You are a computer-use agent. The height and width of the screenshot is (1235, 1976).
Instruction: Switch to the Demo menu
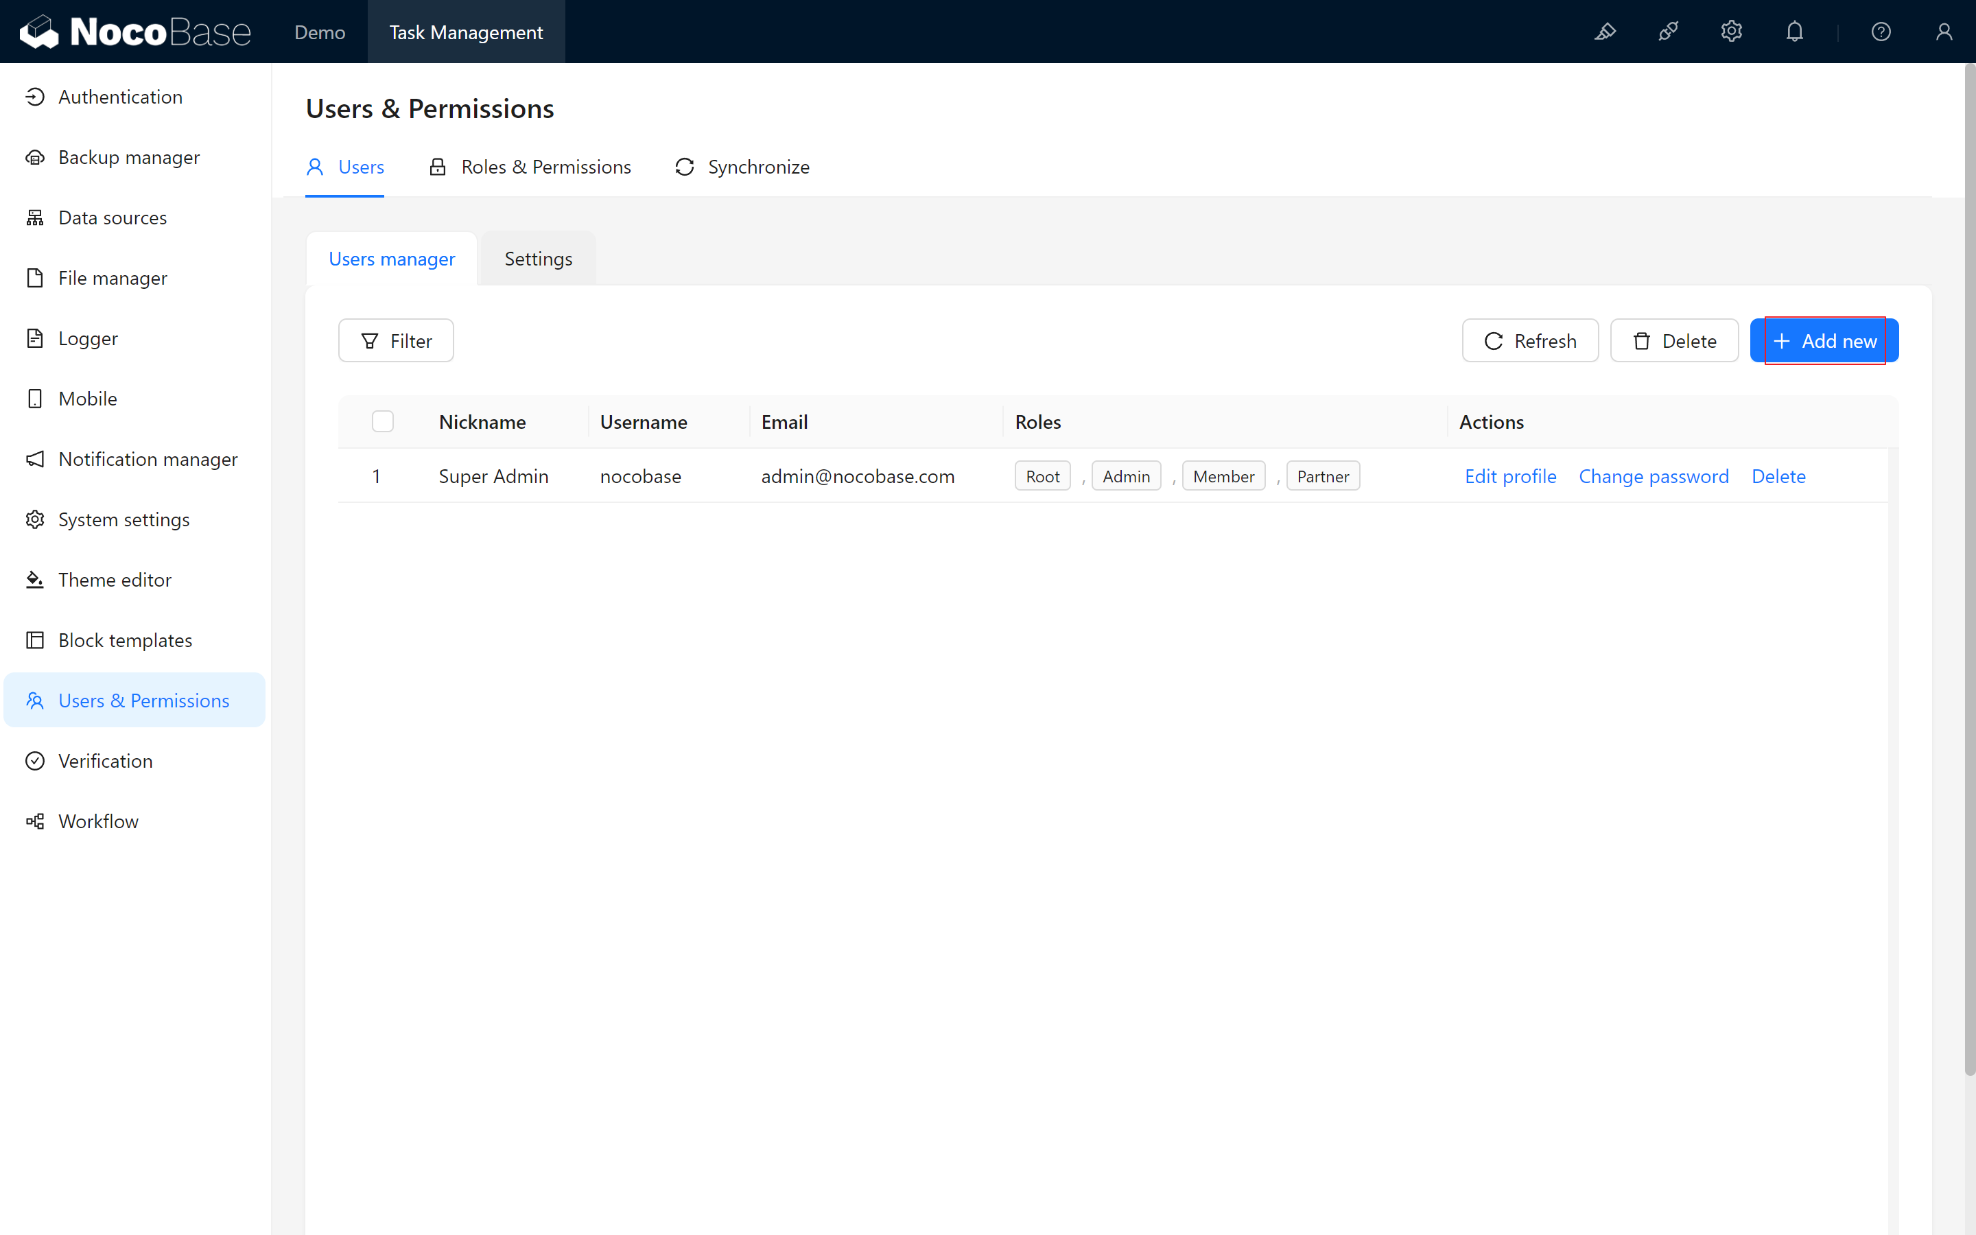319,32
